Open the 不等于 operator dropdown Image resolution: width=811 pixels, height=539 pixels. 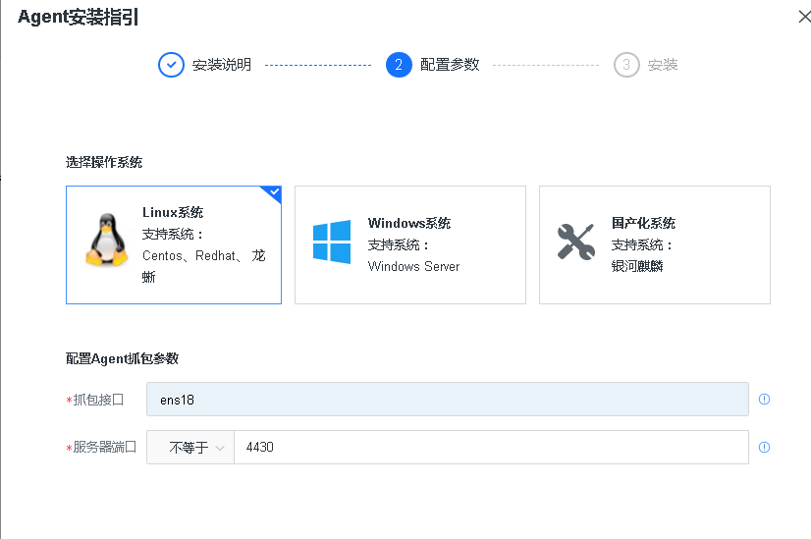pos(190,448)
